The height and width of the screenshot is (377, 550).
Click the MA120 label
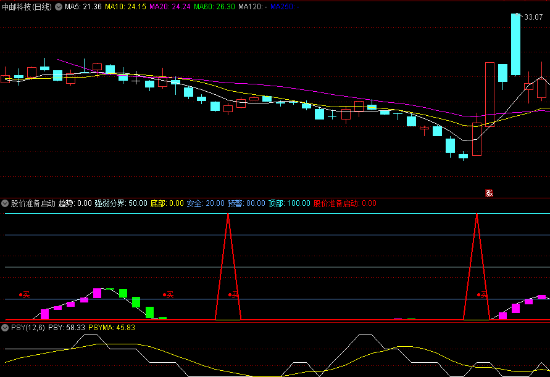(252, 7)
